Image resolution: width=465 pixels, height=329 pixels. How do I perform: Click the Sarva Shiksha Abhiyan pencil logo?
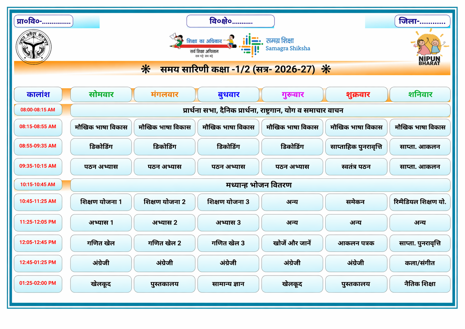(x=203, y=45)
